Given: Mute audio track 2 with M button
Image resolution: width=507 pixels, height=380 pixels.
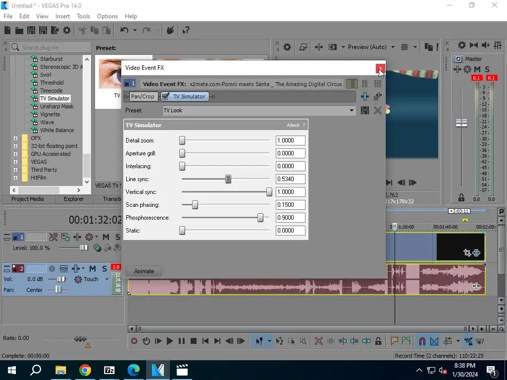Looking at the screenshot, I should [93, 269].
